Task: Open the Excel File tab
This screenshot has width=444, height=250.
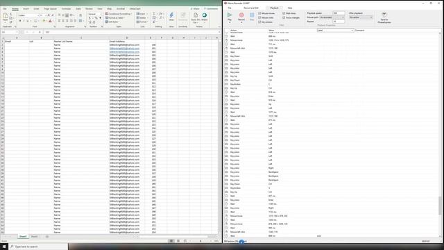Action: tap(5, 9)
